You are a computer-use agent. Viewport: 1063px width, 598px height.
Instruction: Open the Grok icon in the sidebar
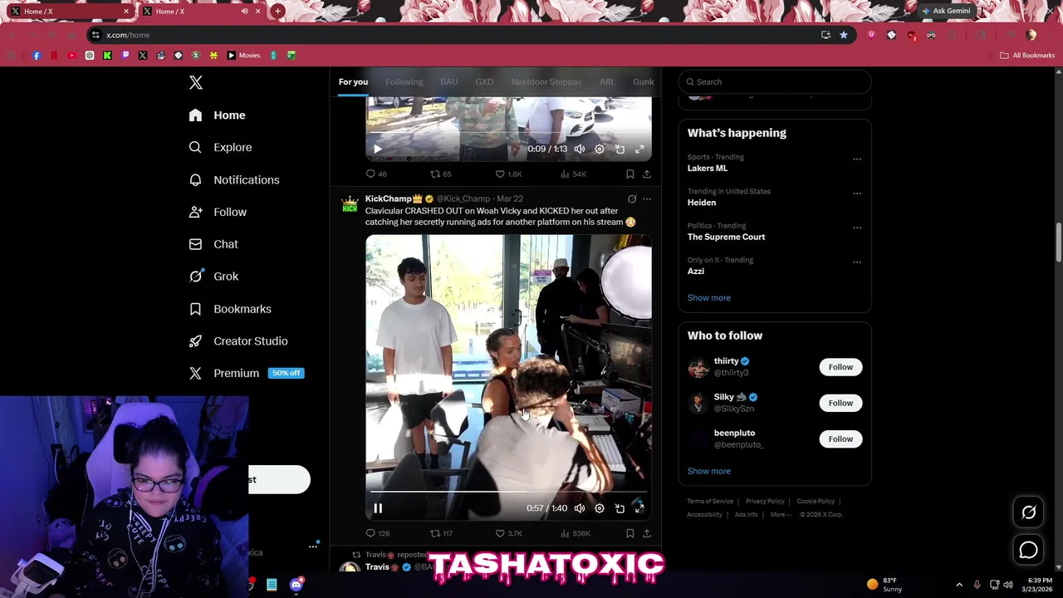tap(195, 277)
